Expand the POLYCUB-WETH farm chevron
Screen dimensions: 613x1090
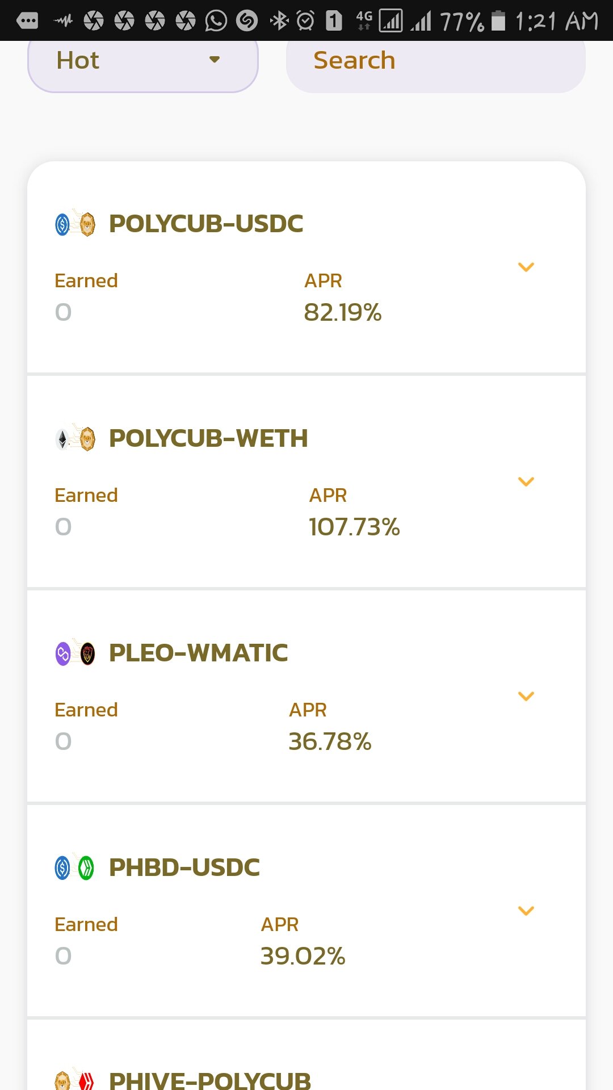[x=526, y=481]
